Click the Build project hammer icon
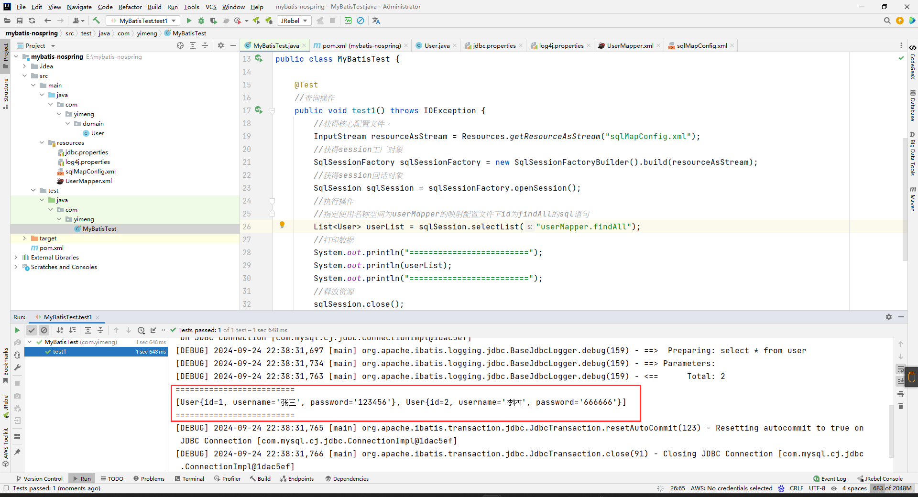 click(x=96, y=21)
